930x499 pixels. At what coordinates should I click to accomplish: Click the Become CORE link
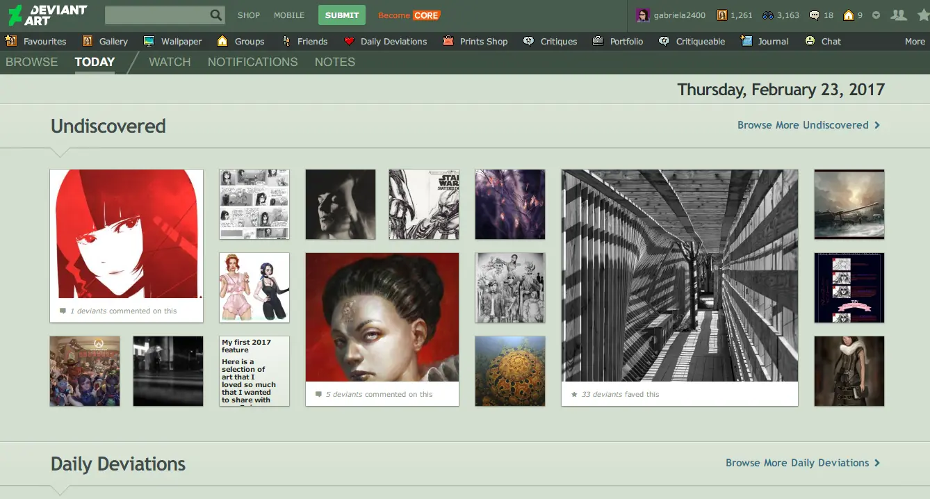click(408, 15)
